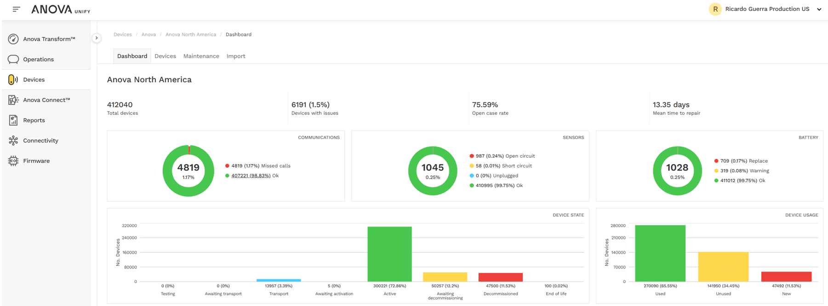Switch to the Devices tab
This screenshot has width=828, height=306.
165,56
